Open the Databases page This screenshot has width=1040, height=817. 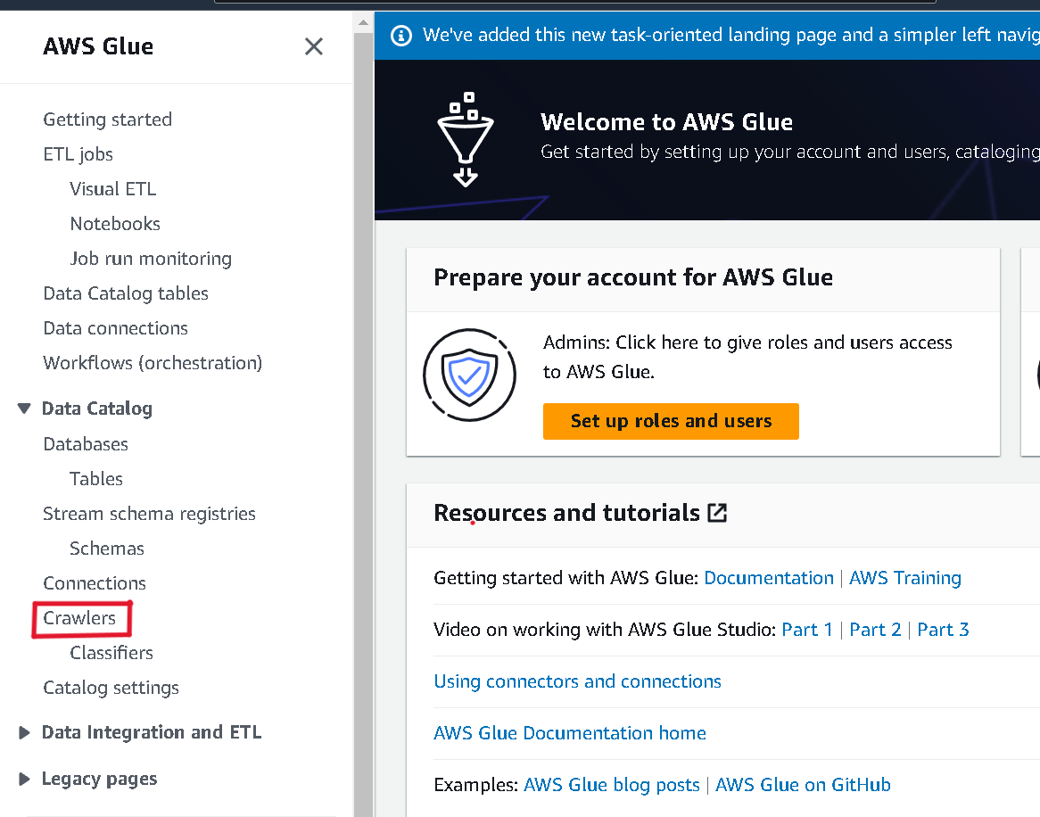click(86, 444)
